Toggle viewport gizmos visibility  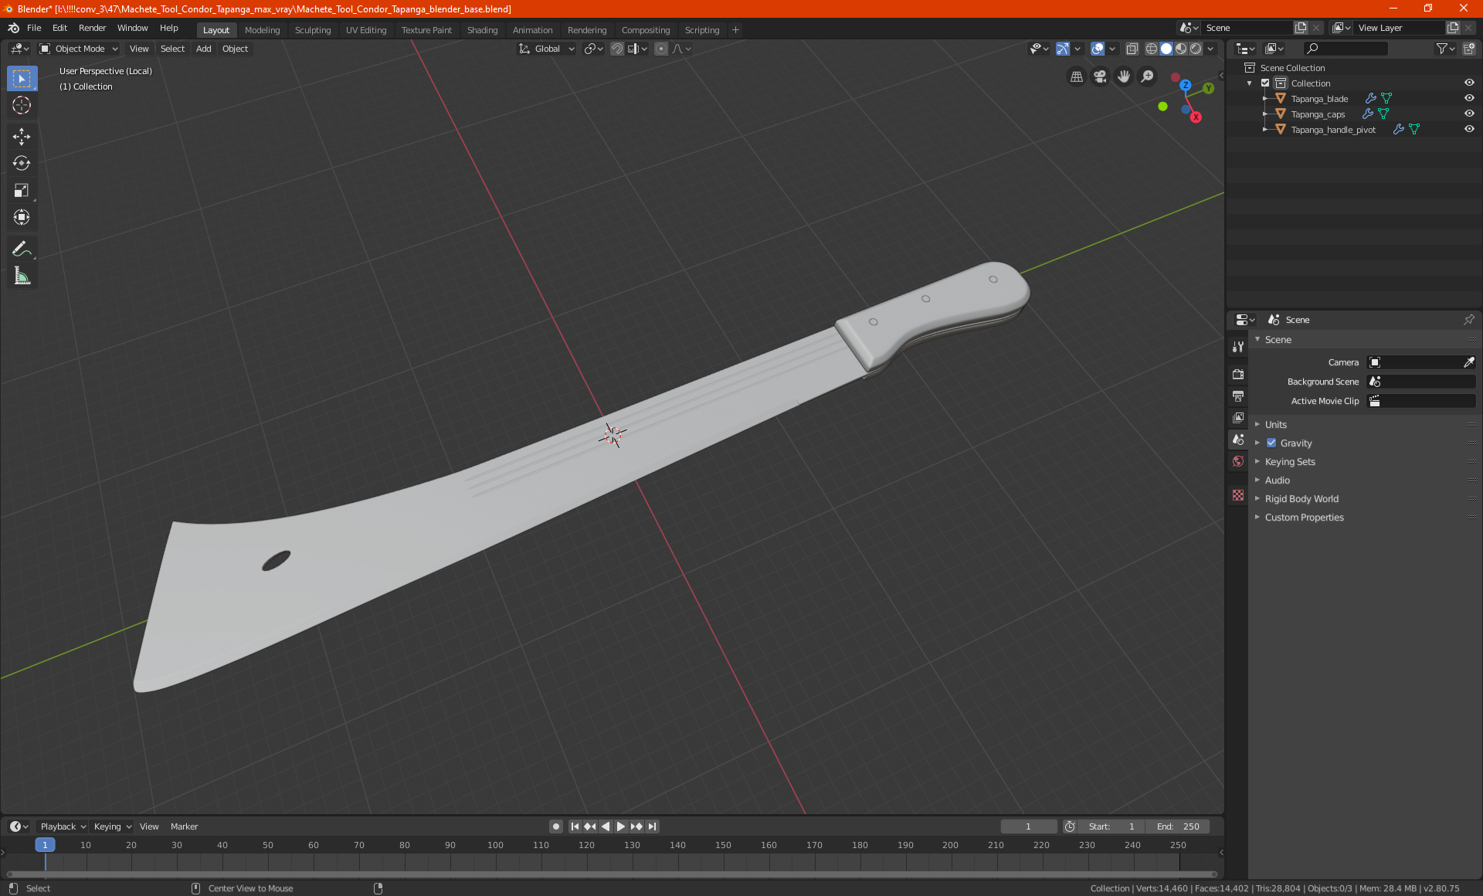pos(1063,49)
